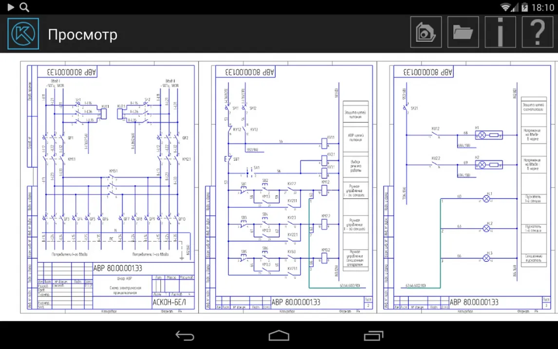Image resolution: width=558 pixels, height=349 pixels.
Task: Tap the 18:10 clock display
Action: pos(542,7)
